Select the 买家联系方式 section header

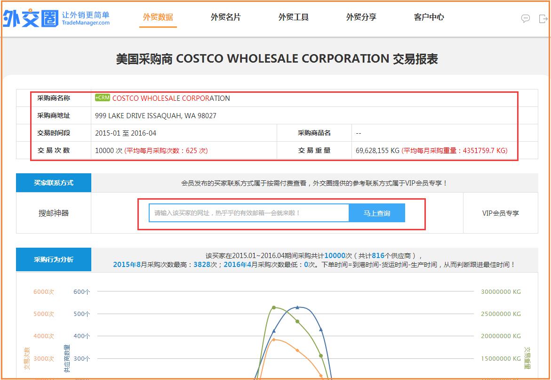pyautogui.click(x=54, y=183)
